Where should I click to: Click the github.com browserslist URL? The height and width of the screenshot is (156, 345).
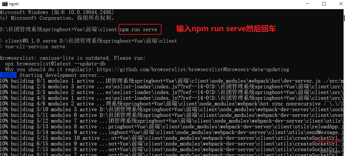point(193,69)
